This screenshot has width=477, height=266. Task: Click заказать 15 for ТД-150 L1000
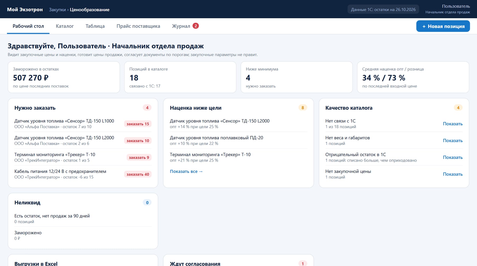(138, 124)
